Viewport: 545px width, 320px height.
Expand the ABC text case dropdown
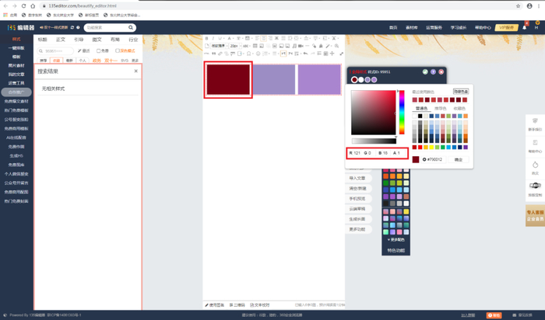click(250, 46)
